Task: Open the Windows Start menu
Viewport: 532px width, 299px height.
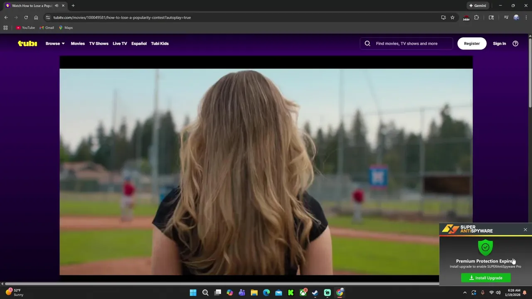Action: click(193, 293)
